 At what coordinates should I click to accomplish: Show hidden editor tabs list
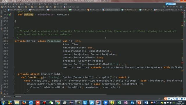(x=181, y=10)
